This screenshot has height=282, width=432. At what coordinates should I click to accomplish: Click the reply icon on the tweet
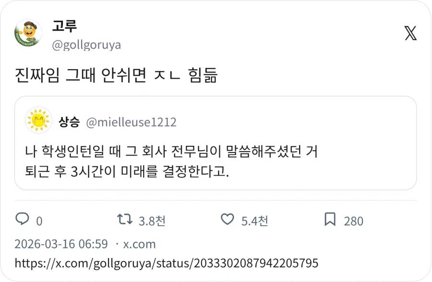coord(23,221)
